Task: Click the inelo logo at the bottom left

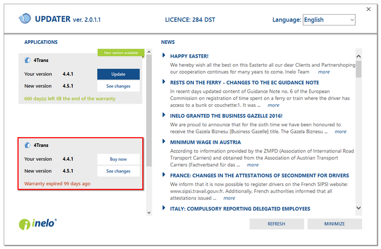Action: (38, 224)
